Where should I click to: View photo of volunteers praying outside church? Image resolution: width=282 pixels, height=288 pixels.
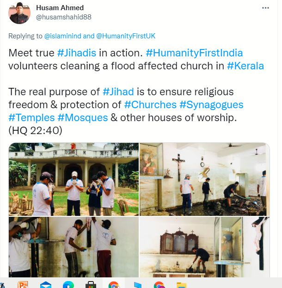click(x=74, y=179)
